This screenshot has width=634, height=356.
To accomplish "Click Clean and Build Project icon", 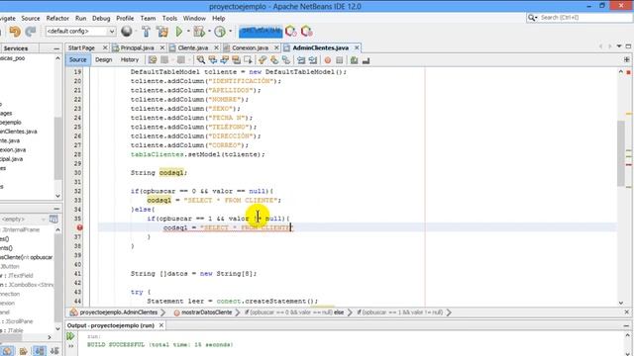I will [162, 32].
